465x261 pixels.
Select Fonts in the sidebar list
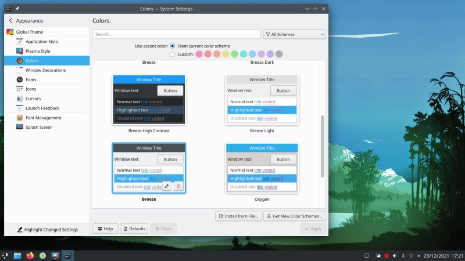click(31, 79)
